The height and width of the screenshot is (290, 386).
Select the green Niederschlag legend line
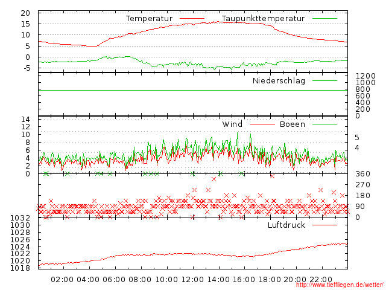[x=324, y=80]
